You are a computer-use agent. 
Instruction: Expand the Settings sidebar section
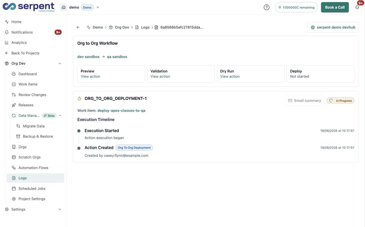60,209
